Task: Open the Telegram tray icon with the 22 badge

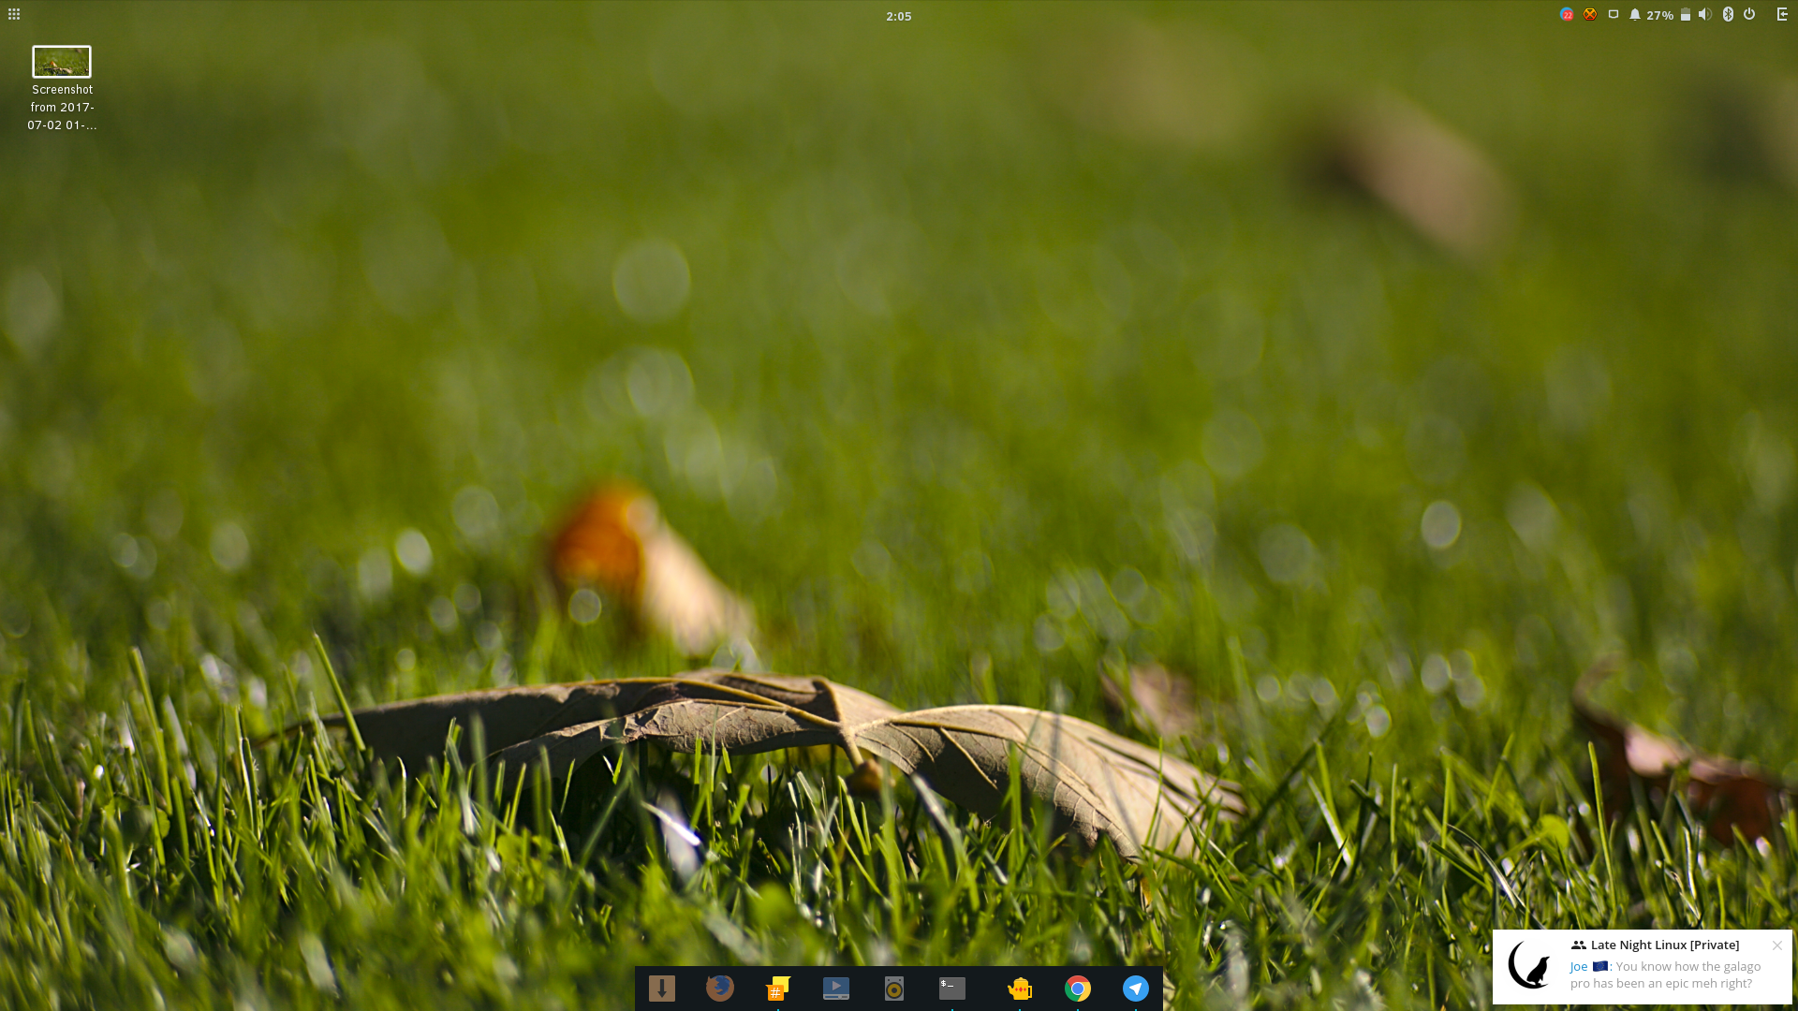Action: coord(1567,14)
